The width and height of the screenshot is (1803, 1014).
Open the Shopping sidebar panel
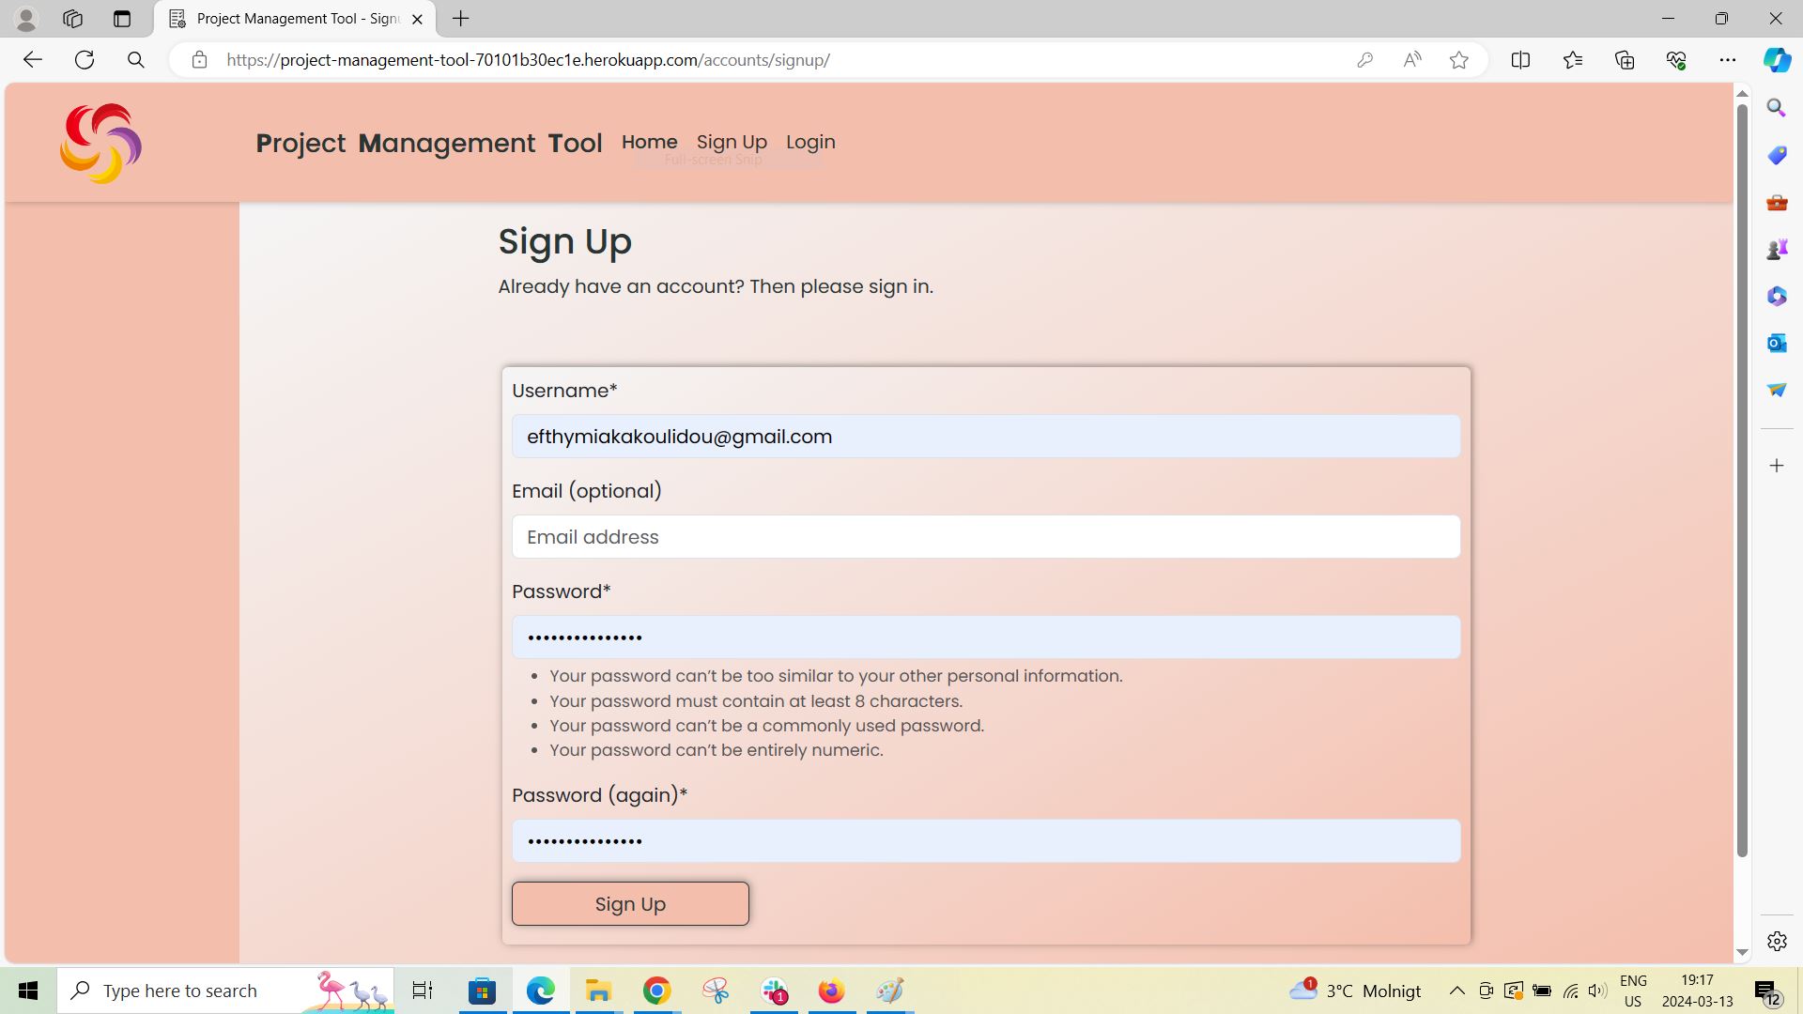click(x=1776, y=155)
